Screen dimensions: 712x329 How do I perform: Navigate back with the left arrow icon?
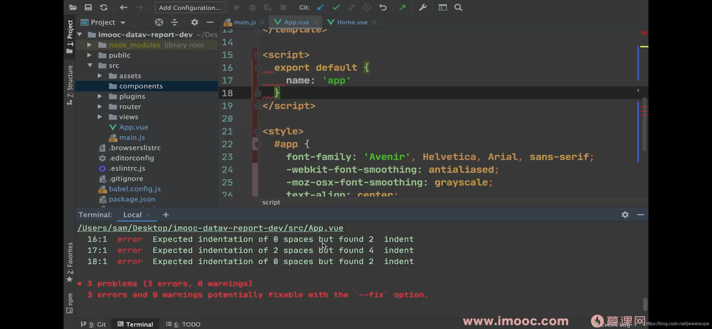[123, 8]
